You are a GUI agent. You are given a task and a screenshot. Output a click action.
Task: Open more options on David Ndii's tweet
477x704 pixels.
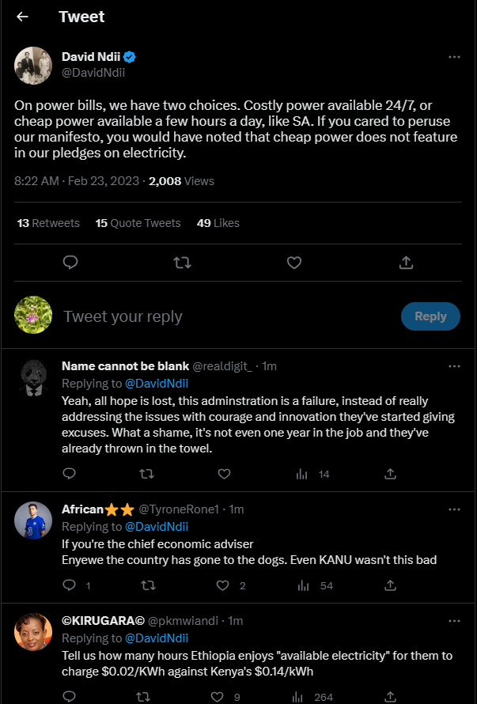pos(454,57)
